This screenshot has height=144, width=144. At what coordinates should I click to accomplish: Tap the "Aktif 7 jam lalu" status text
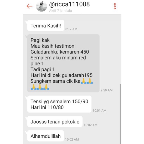[60, 11]
